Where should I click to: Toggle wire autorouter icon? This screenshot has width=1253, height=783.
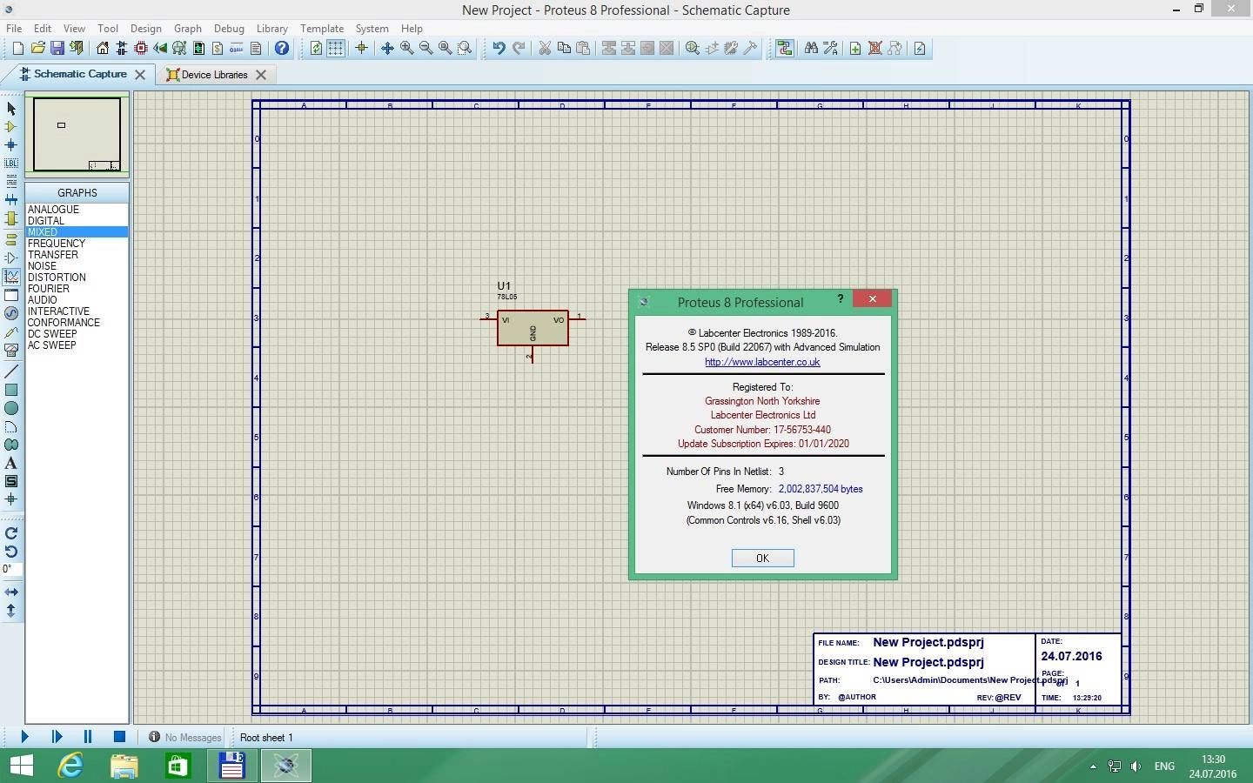pos(785,48)
